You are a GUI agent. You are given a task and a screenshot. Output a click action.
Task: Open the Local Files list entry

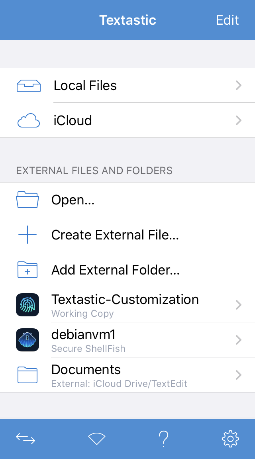pos(127,86)
